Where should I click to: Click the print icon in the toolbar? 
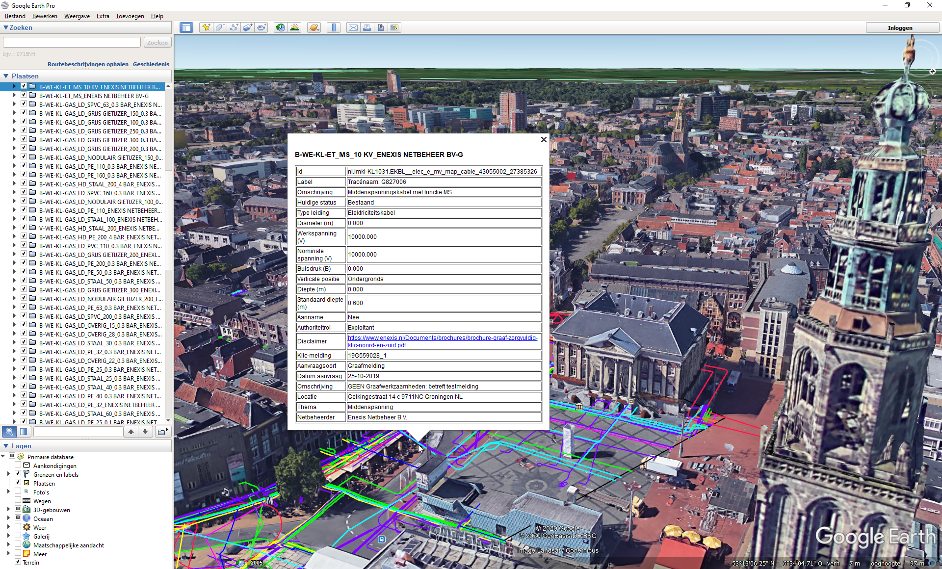coord(366,28)
